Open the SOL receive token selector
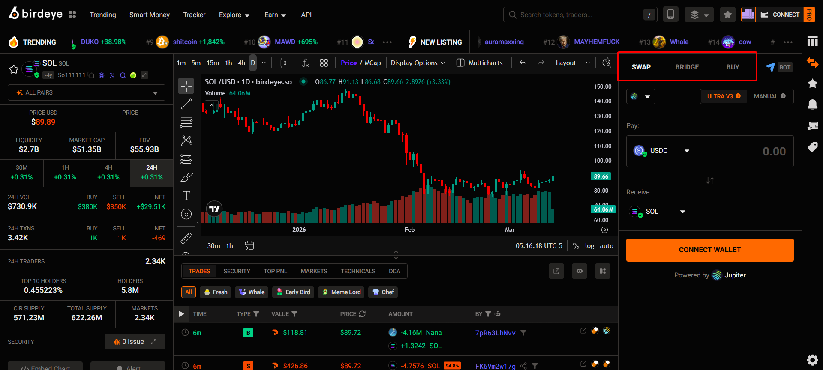Image resolution: width=823 pixels, height=370 pixels. tap(657, 212)
